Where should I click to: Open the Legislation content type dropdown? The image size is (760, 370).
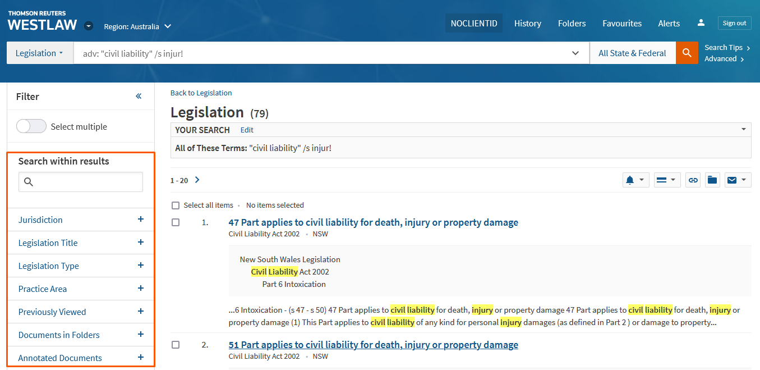click(40, 53)
